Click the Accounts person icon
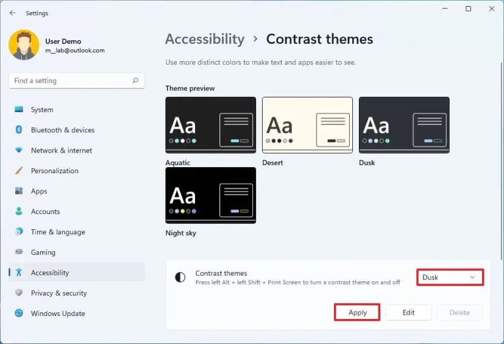Screen dimensions: 504x344 click(19, 211)
